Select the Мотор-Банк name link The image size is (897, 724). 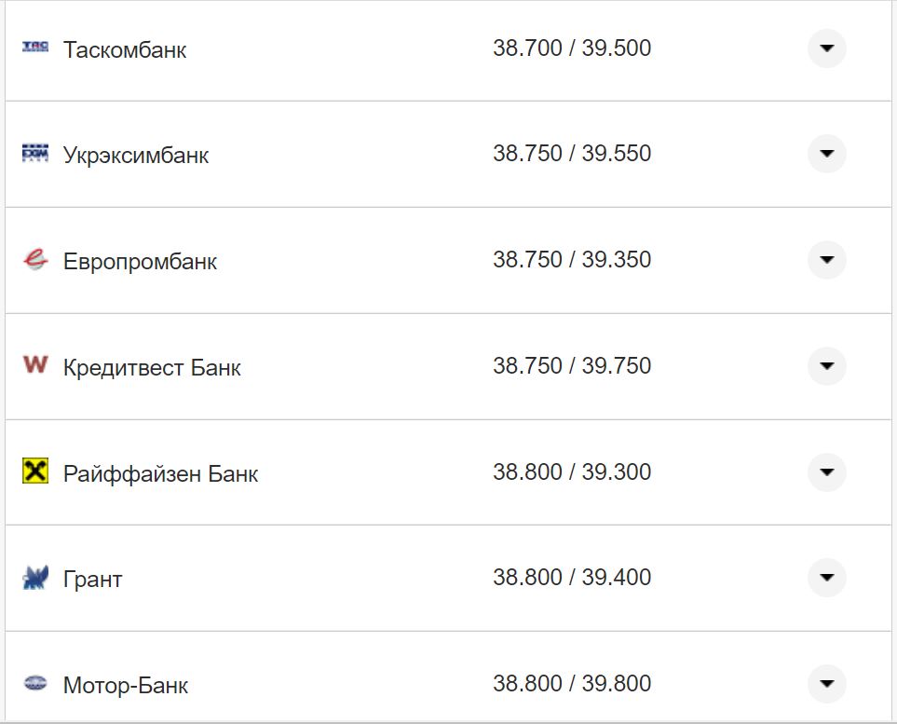[123, 683]
